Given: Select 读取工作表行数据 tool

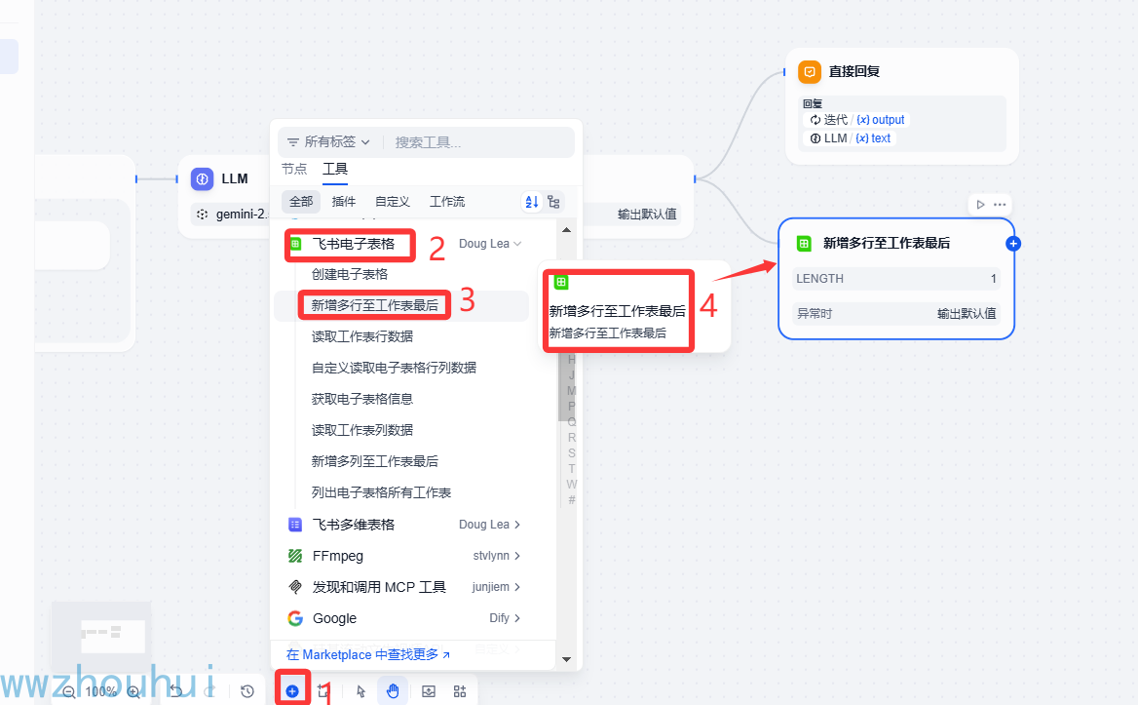Looking at the screenshot, I should click(362, 336).
